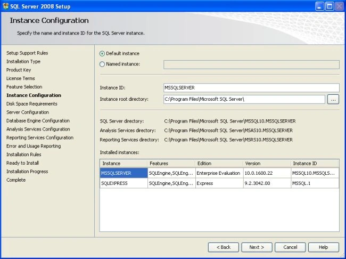The height and width of the screenshot is (259, 346).
Task: Click the Cancel button
Action: click(x=290, y=247)
